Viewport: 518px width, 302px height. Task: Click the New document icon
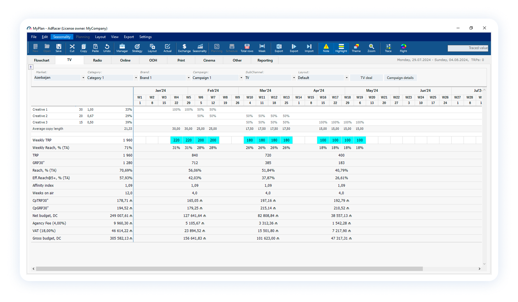click(x=36, y=48)
